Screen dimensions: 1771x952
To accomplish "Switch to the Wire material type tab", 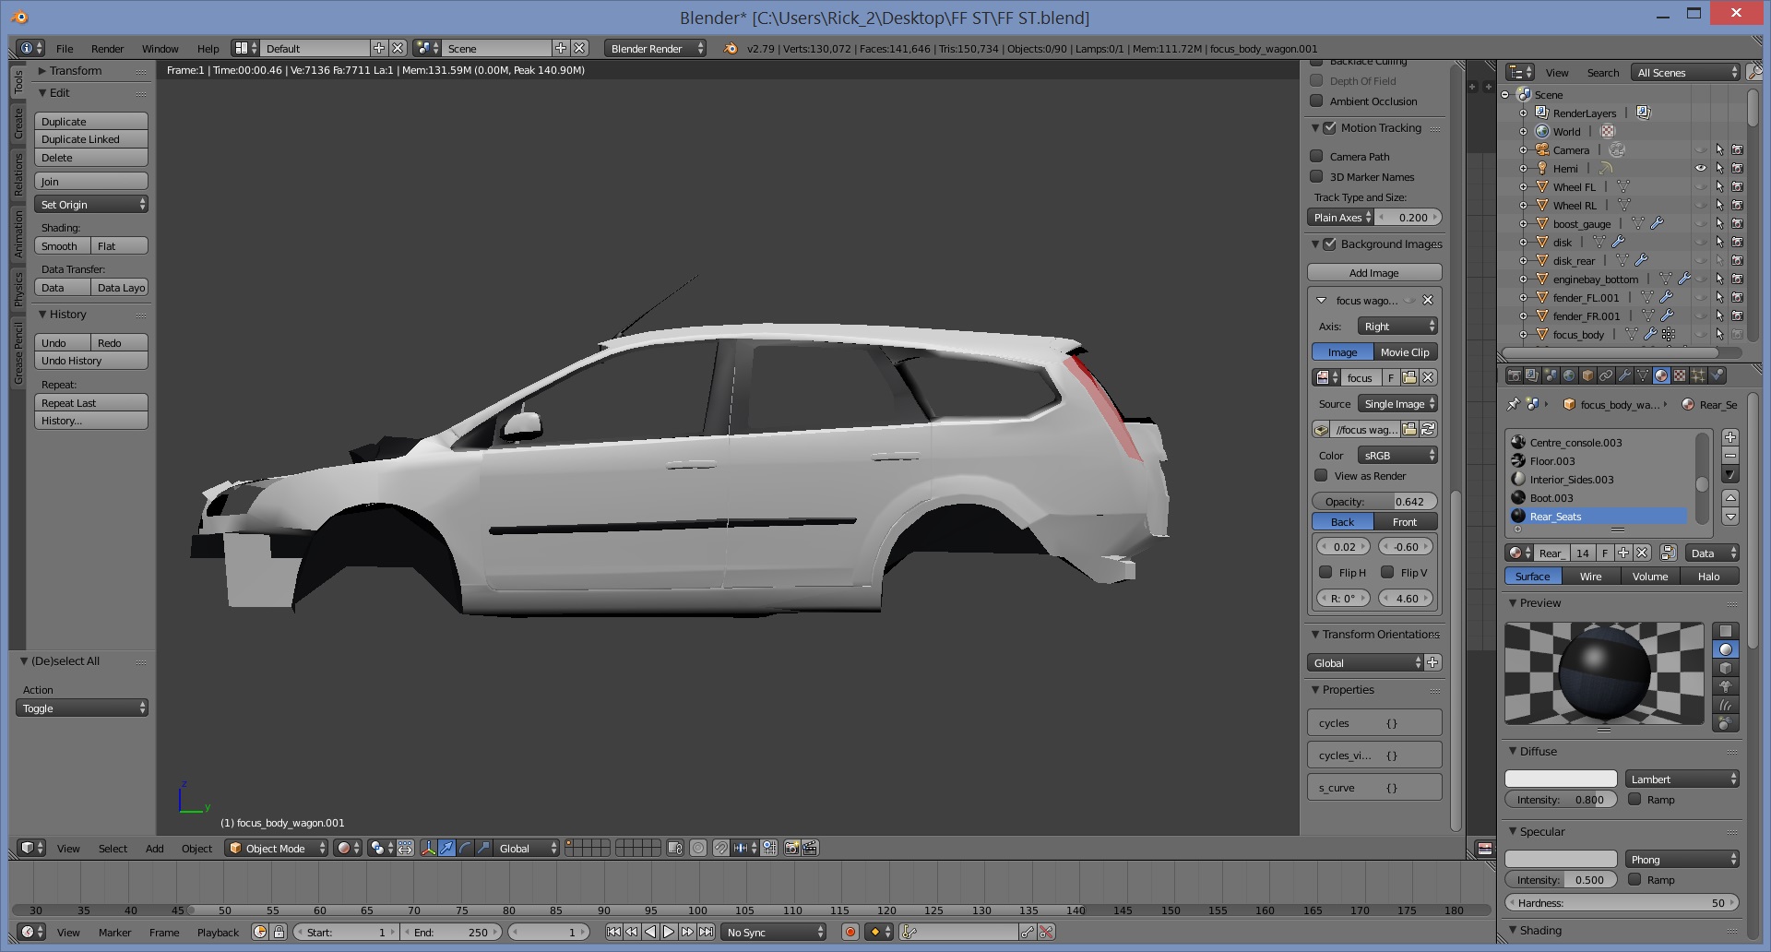I will [1590, 577].
